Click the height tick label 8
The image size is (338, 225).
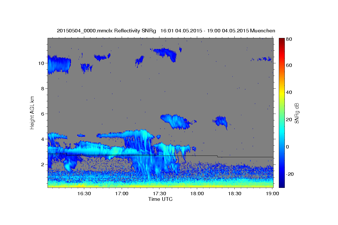click(x=43, y=89)
